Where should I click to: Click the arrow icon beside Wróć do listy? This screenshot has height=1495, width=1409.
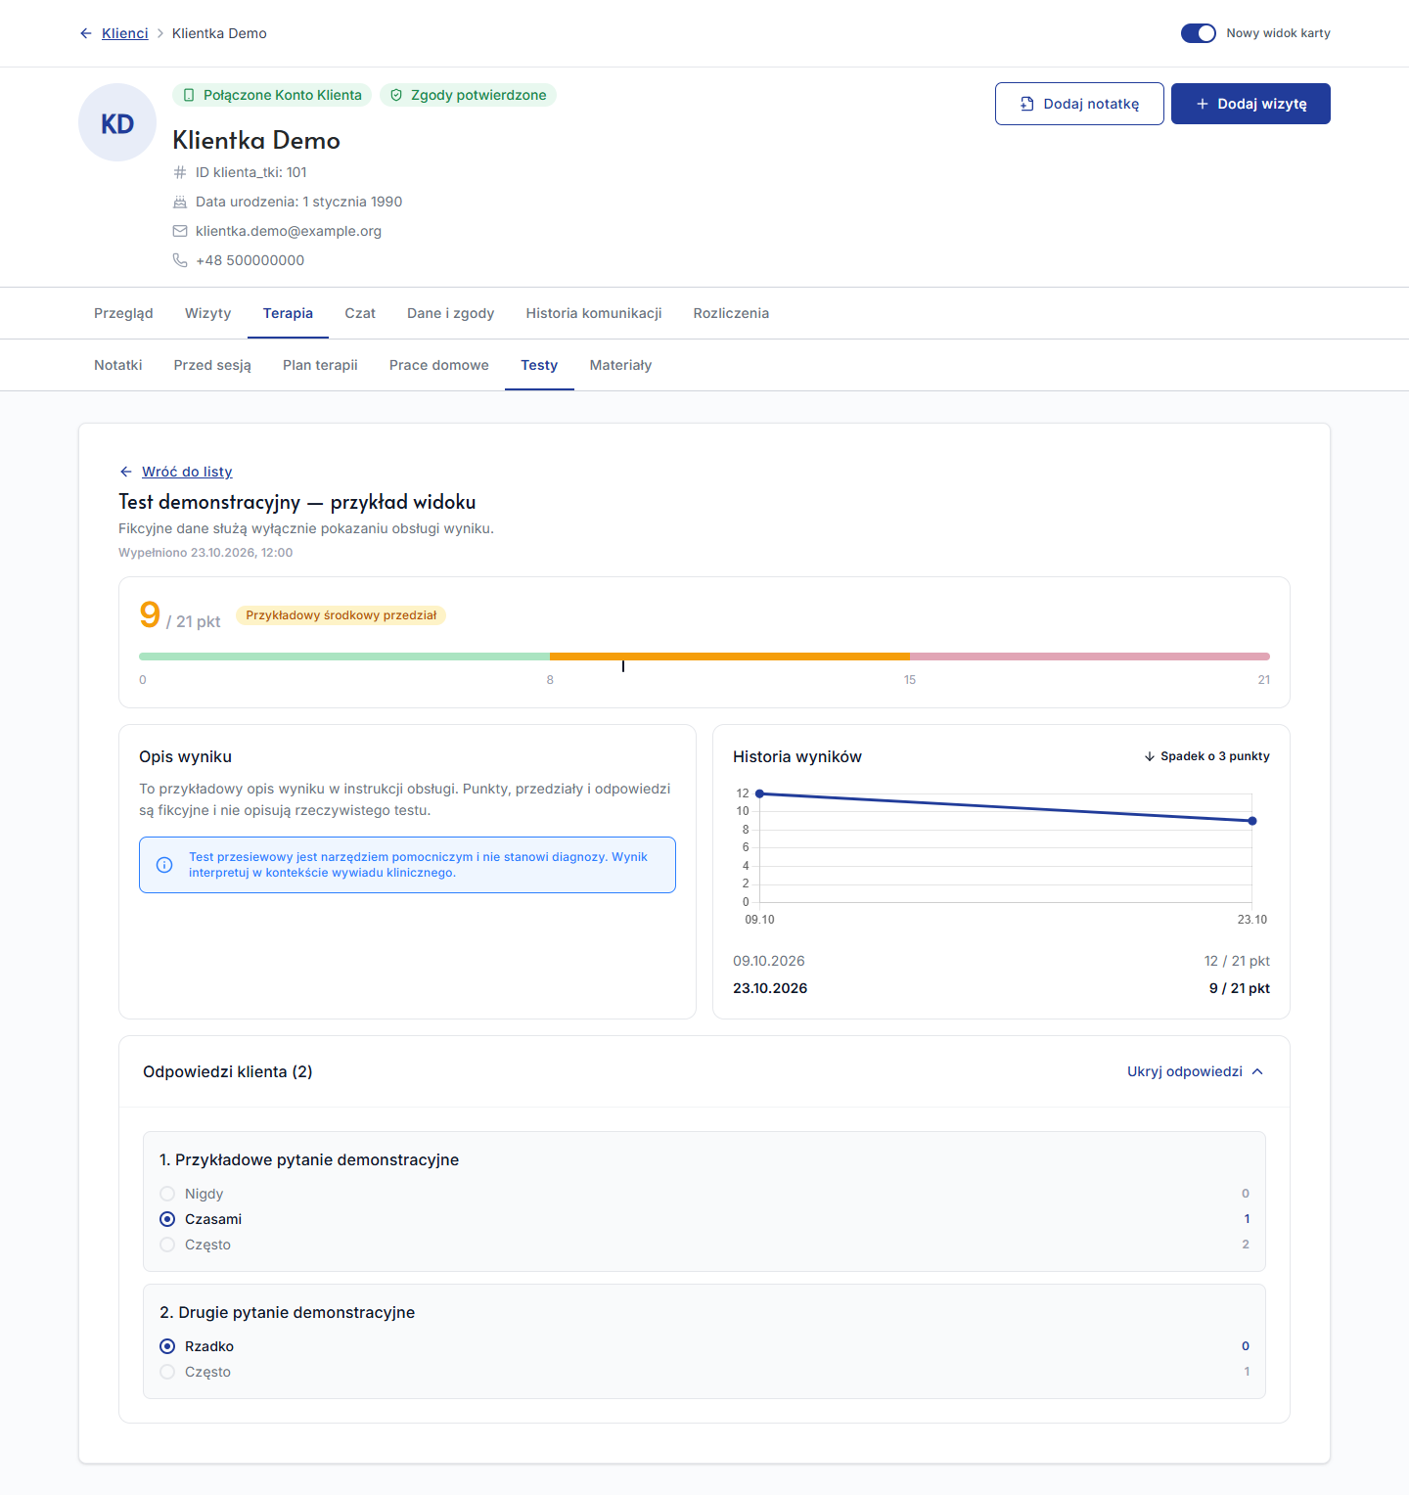[126, 472]
